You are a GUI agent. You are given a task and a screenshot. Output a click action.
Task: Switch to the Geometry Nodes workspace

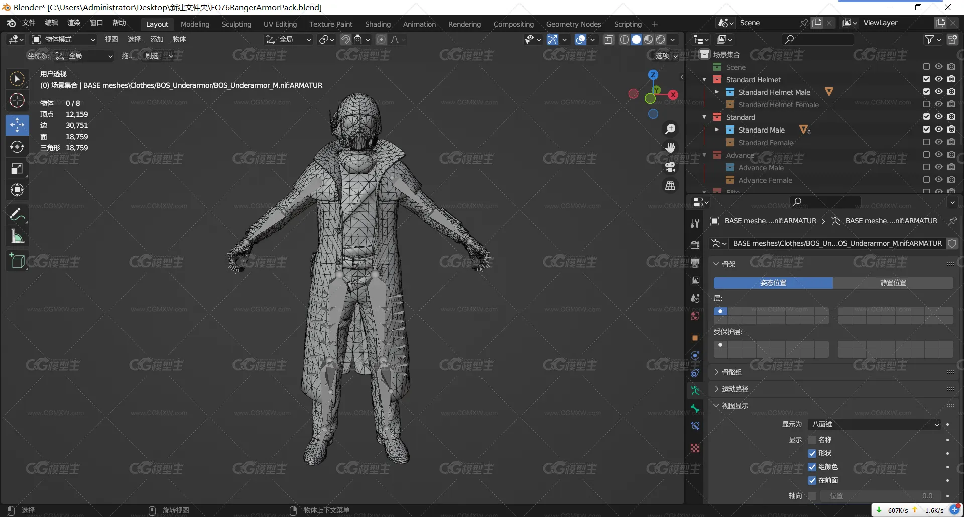[x=573, y=24]
